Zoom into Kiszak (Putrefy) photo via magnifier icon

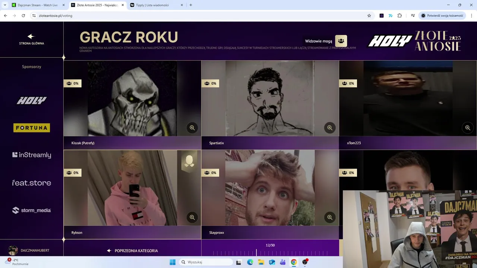(192, 128)
